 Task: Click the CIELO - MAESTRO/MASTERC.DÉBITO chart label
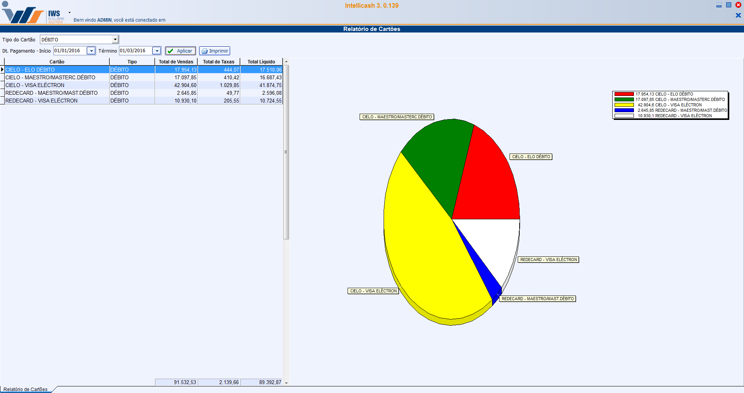tap(397, 117)
